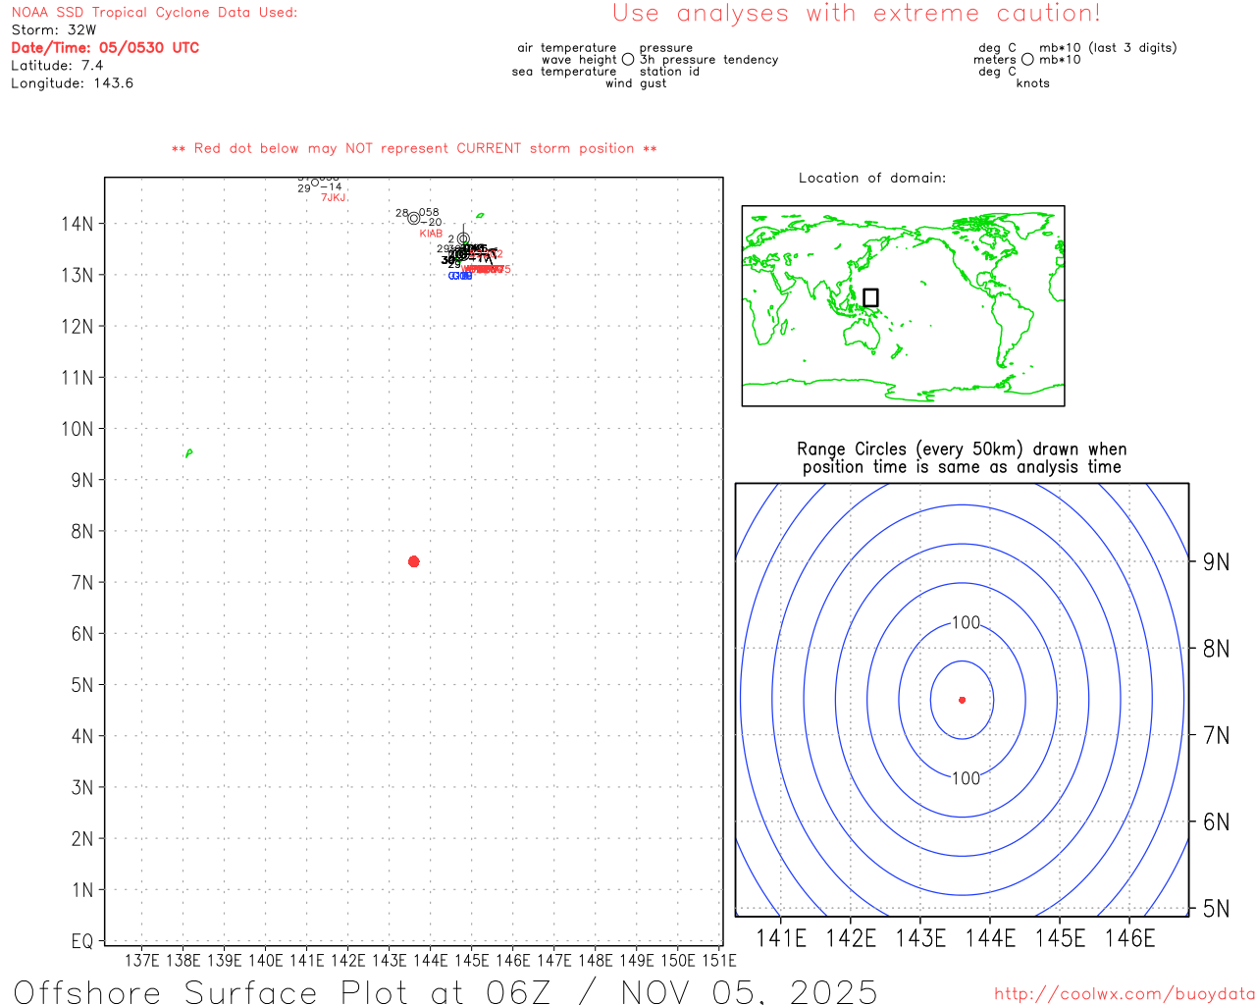Click the '137E' longitude axis label
The height and width of the screenshot is (1005, 1256).
click(x=141, y=960)
